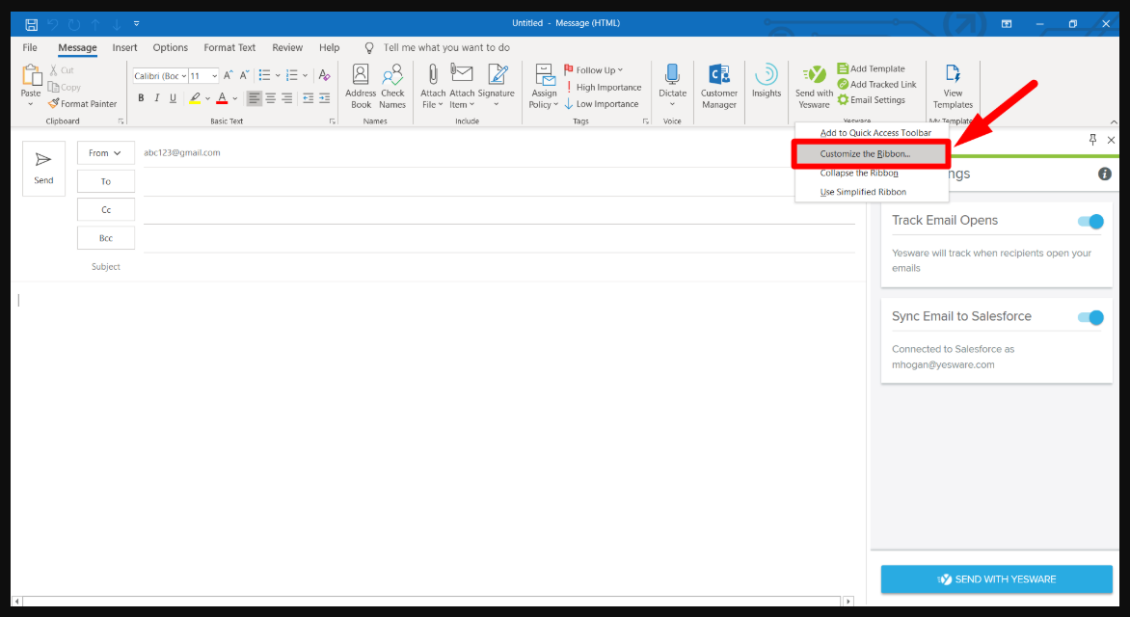The width and height of the screenshot is (1130, 617).
Task: Open the From account dropdown
Action: coord(105,153)
